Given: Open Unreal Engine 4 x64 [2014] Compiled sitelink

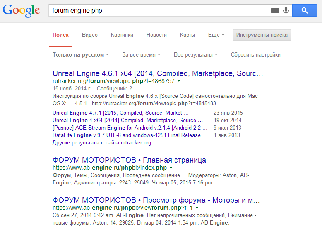Looking at the screenshot, I should point(127,121).
